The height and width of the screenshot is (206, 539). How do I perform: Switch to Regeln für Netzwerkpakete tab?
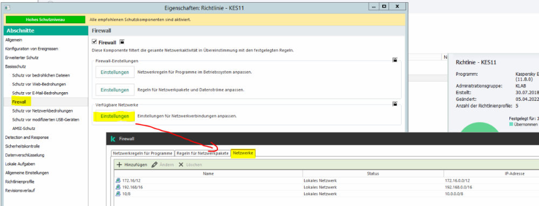tap(203, 153)
